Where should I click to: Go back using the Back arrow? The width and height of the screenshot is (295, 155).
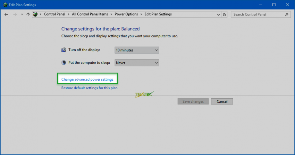6,15
